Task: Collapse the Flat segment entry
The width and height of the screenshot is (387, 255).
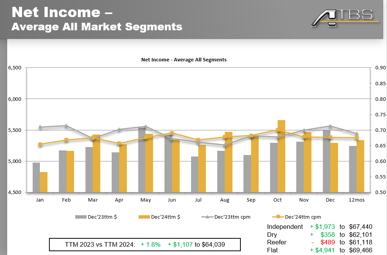Action: click(272, 250)
